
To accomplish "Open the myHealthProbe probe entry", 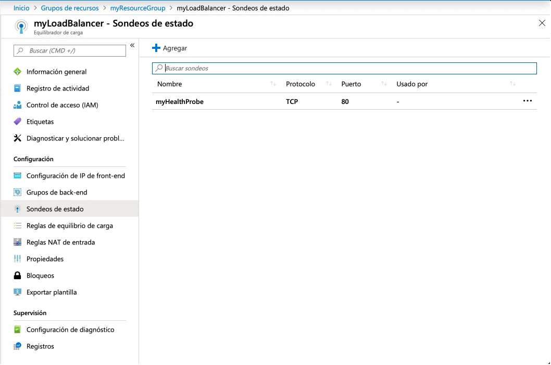I will (180, 101).
